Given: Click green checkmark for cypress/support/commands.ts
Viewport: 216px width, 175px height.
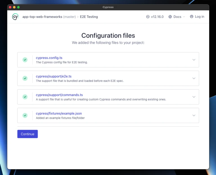Looking at the screenshot, I should pyautogui.click(x=25, y=97).
